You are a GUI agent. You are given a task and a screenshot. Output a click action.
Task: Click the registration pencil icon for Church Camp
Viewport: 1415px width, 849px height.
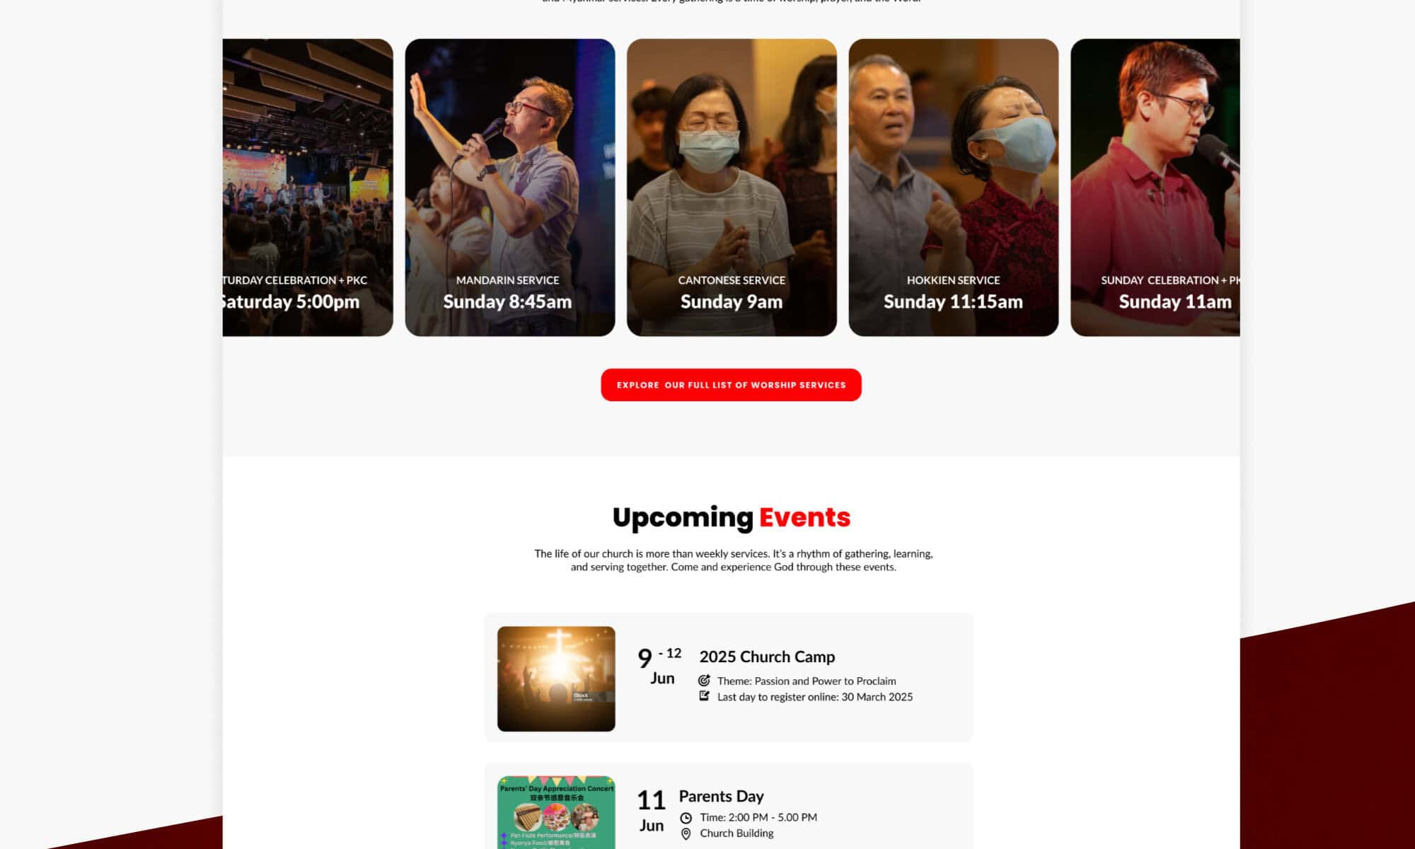tap(704, 696)
